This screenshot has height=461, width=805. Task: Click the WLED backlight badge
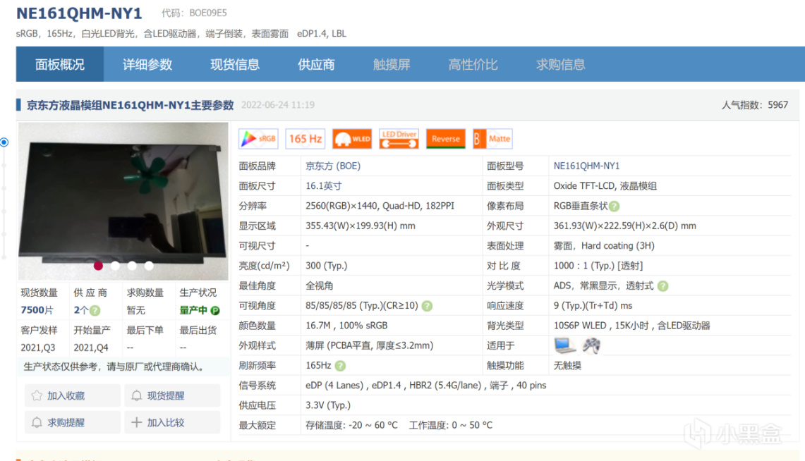pos(352,139)
